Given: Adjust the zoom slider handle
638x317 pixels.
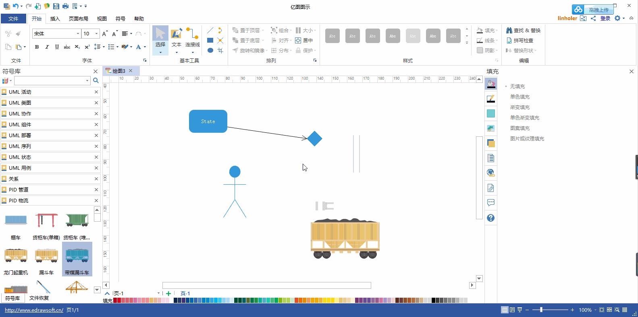Looking at the screenshot, I should click(x=541, y=310).
